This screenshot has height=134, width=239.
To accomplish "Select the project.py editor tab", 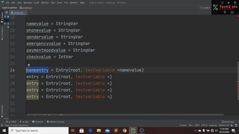I will [x=18, y=13].
